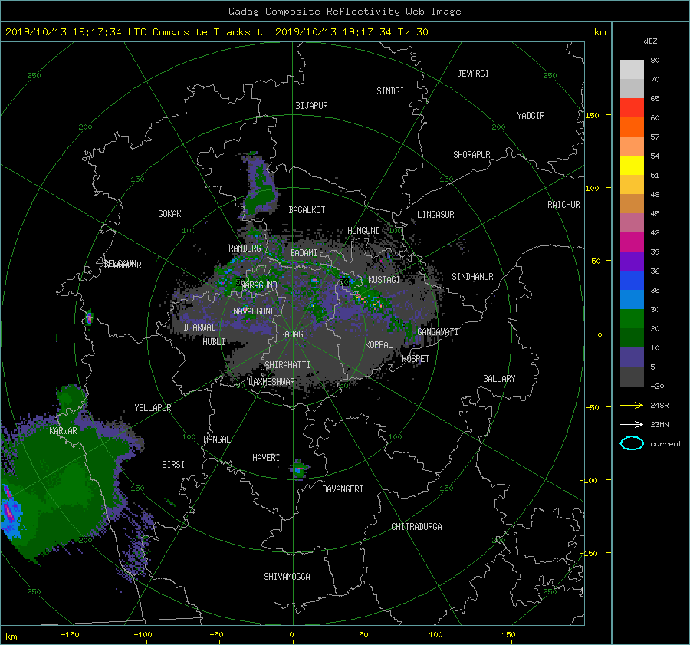690x645 pixels.
Task: Click the cyan current-position ellipse in legend
Action: [632, 443]
